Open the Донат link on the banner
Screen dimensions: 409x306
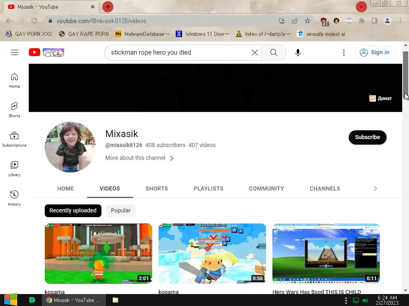(381, 98)
